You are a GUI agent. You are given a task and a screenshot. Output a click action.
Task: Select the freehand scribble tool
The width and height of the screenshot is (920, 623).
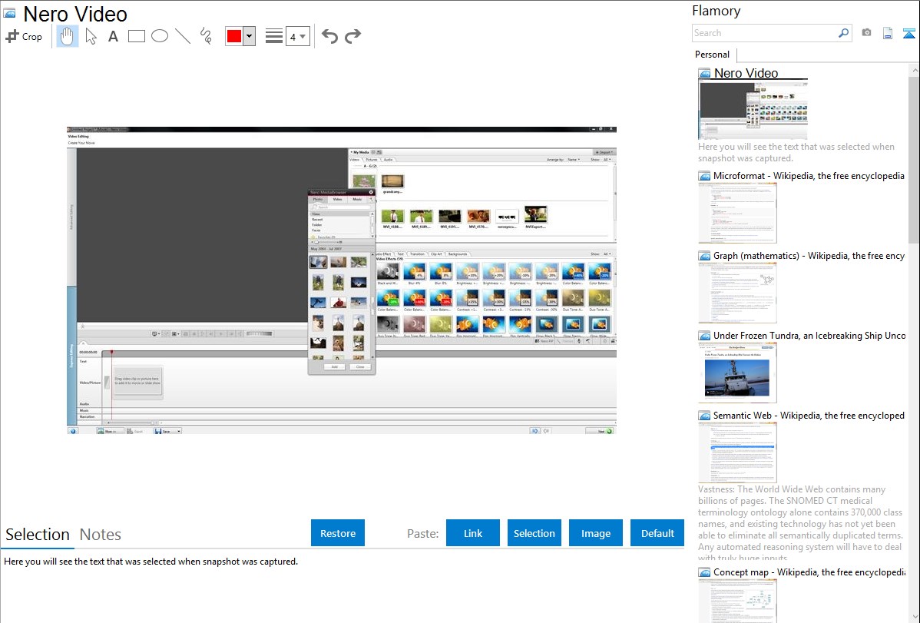pos(206,36)
